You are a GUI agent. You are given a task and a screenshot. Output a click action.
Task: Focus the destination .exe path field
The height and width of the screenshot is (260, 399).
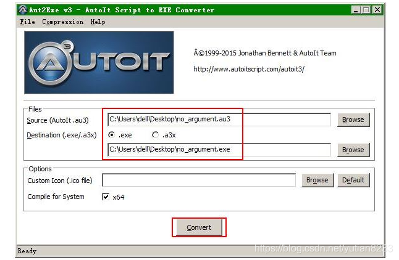(x=219, y=150)
